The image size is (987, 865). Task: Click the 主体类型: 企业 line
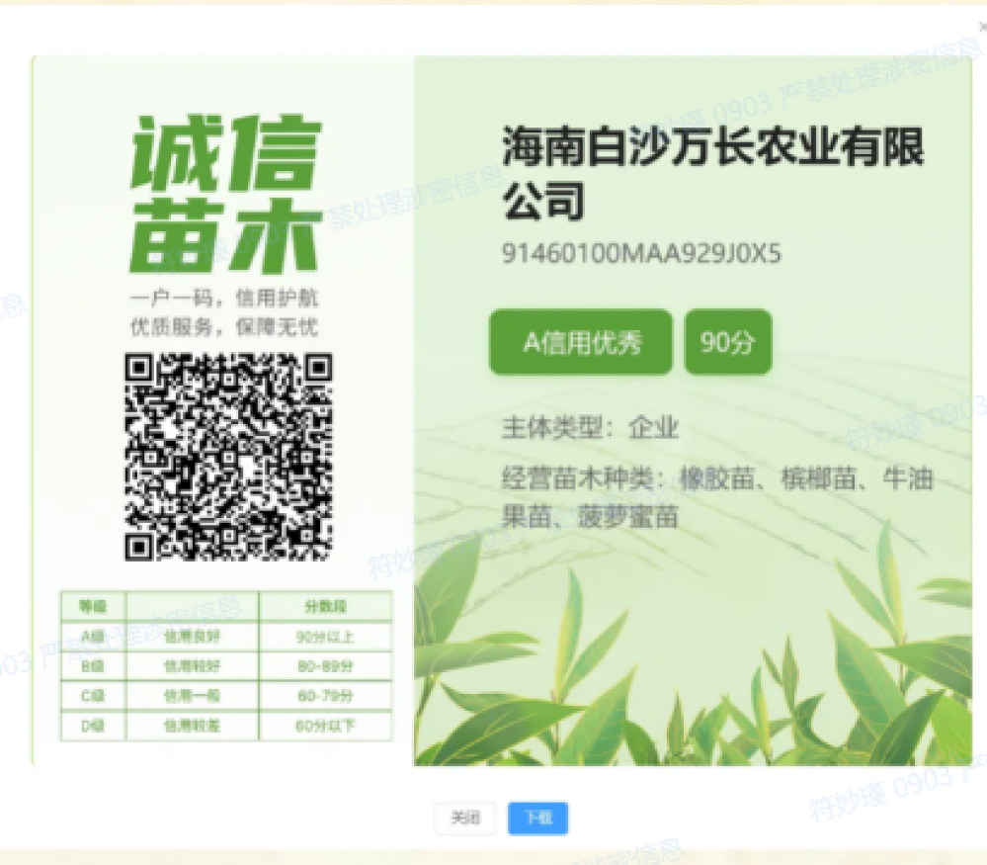(x=590, y=428)
